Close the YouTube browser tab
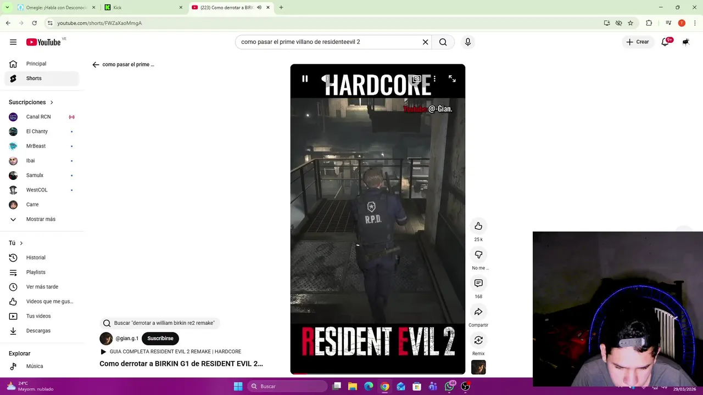The height and width of the screenshot is (395, 703). [268, 8]
